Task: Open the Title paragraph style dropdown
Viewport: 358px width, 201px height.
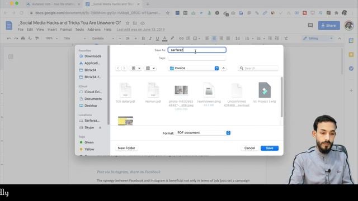Action: click(x=75, y=39)
